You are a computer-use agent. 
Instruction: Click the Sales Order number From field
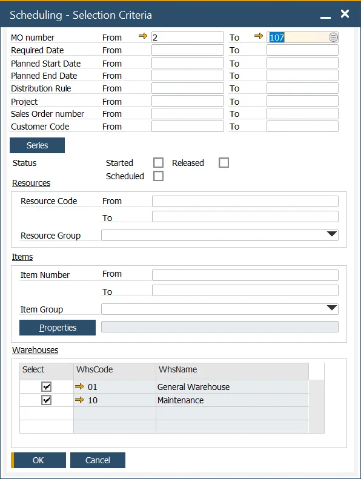pyautogui.click(x=188, y=113)
